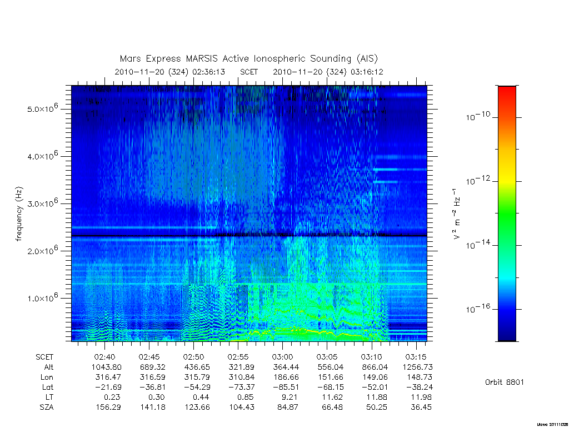Click the 'Alt' row label

(x=48, y=367)
